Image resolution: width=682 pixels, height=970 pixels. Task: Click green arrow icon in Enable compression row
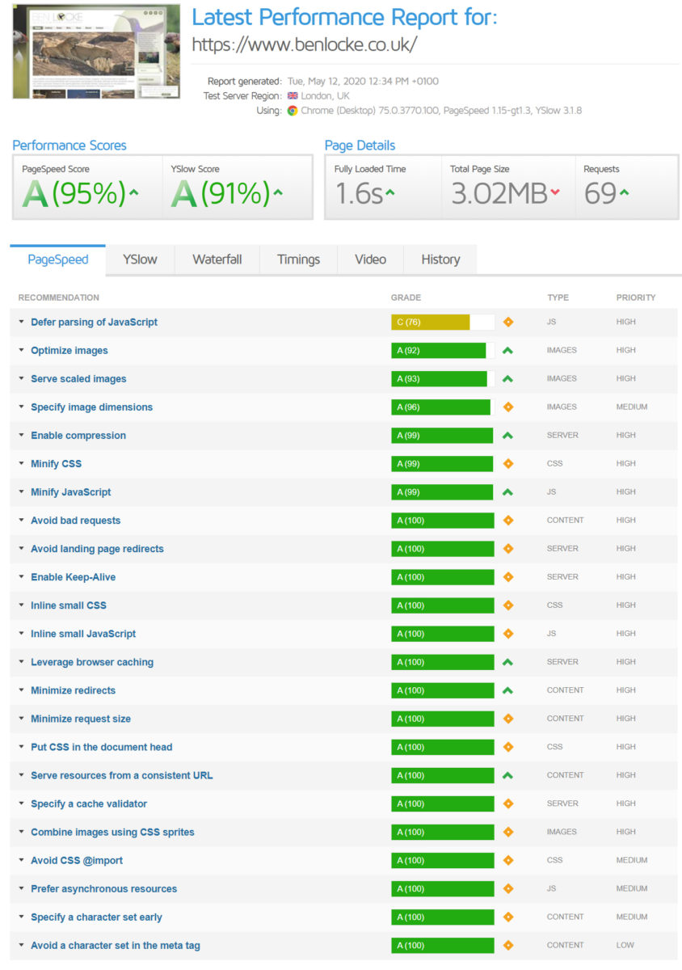point(508,435)
